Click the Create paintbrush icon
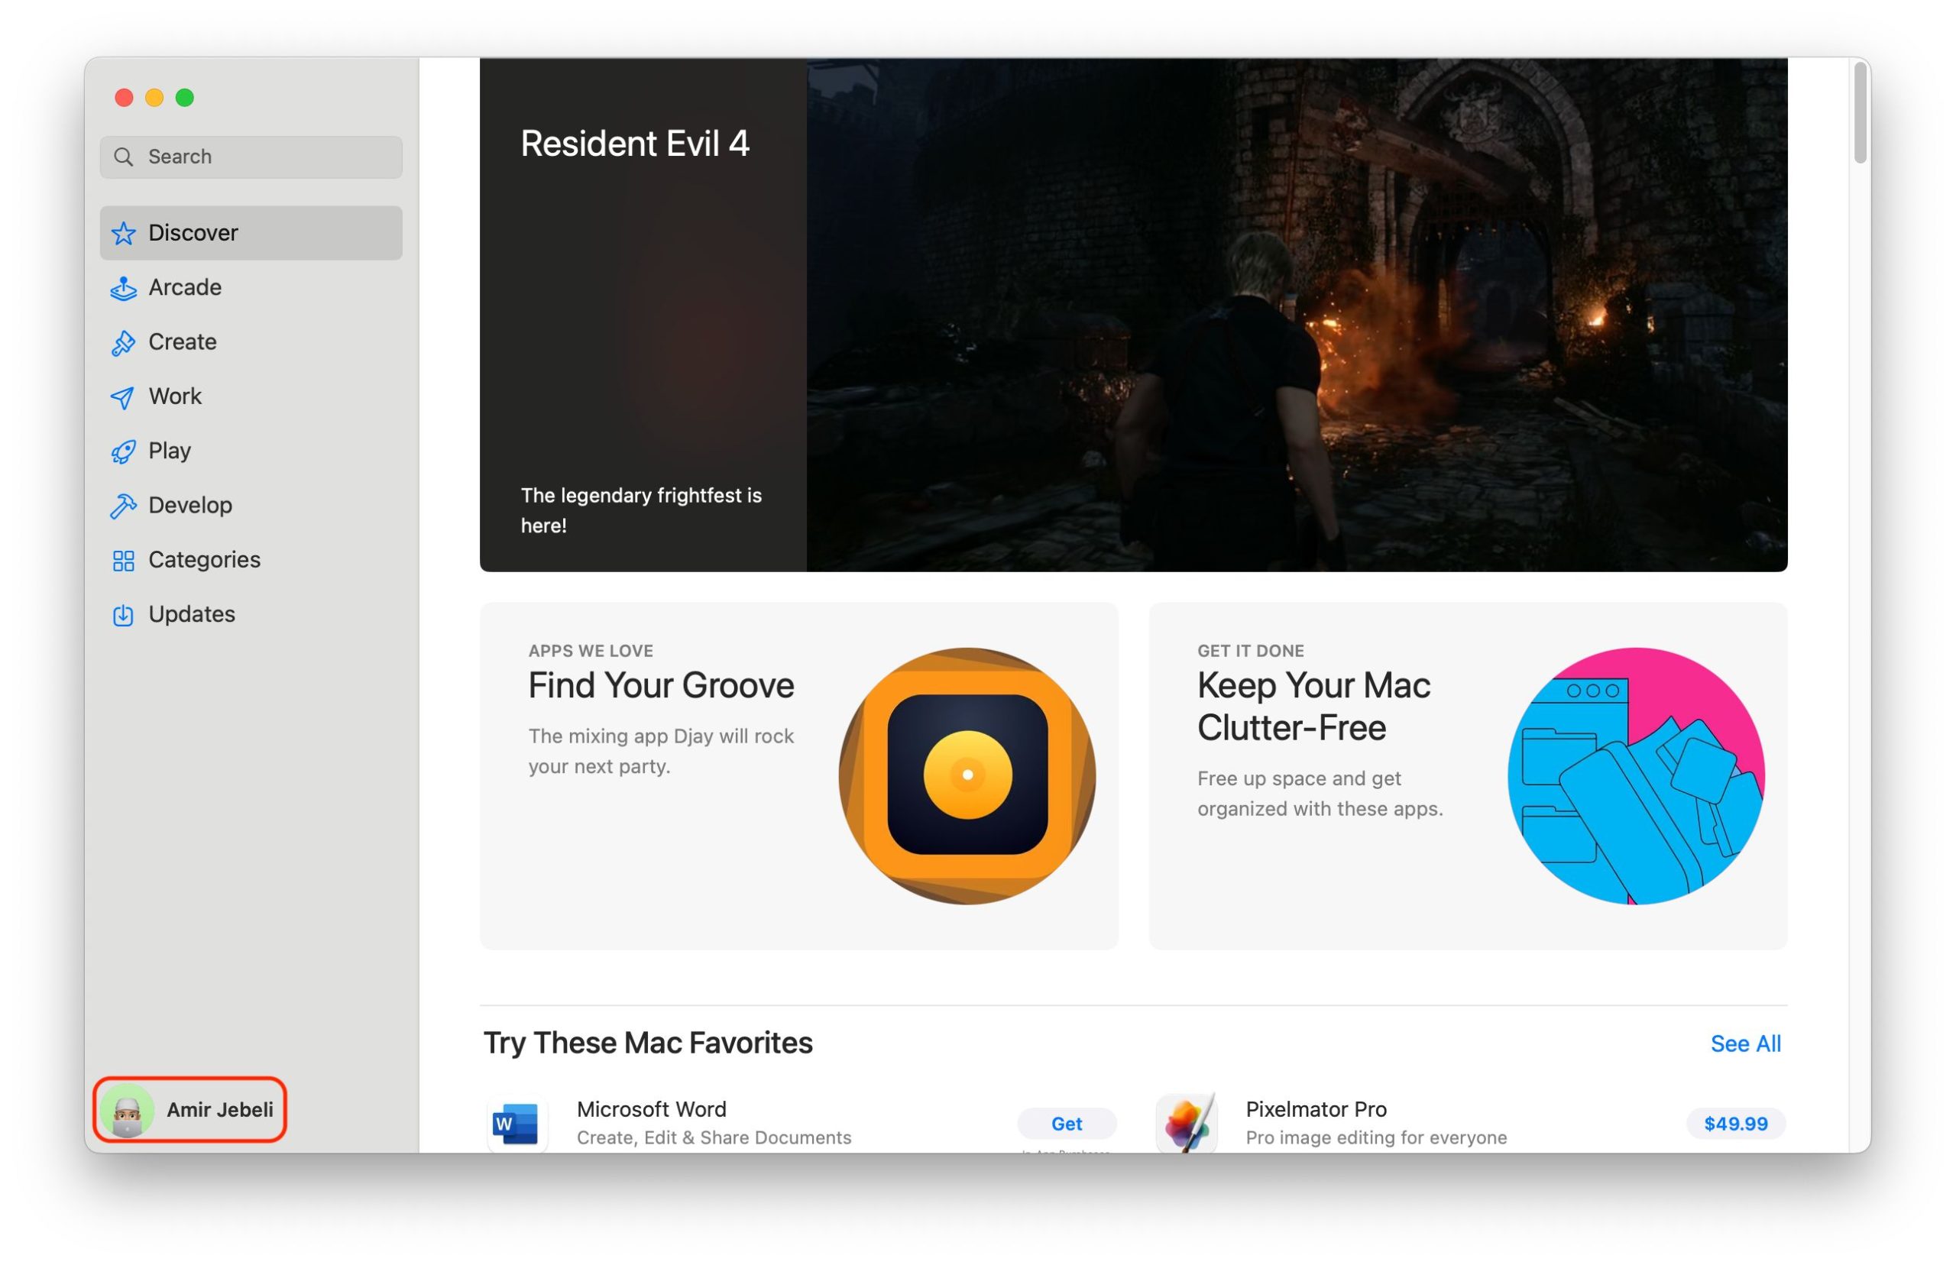Screen dimensions: 1956x1265 pyautogui.click(x=123, y=342)
